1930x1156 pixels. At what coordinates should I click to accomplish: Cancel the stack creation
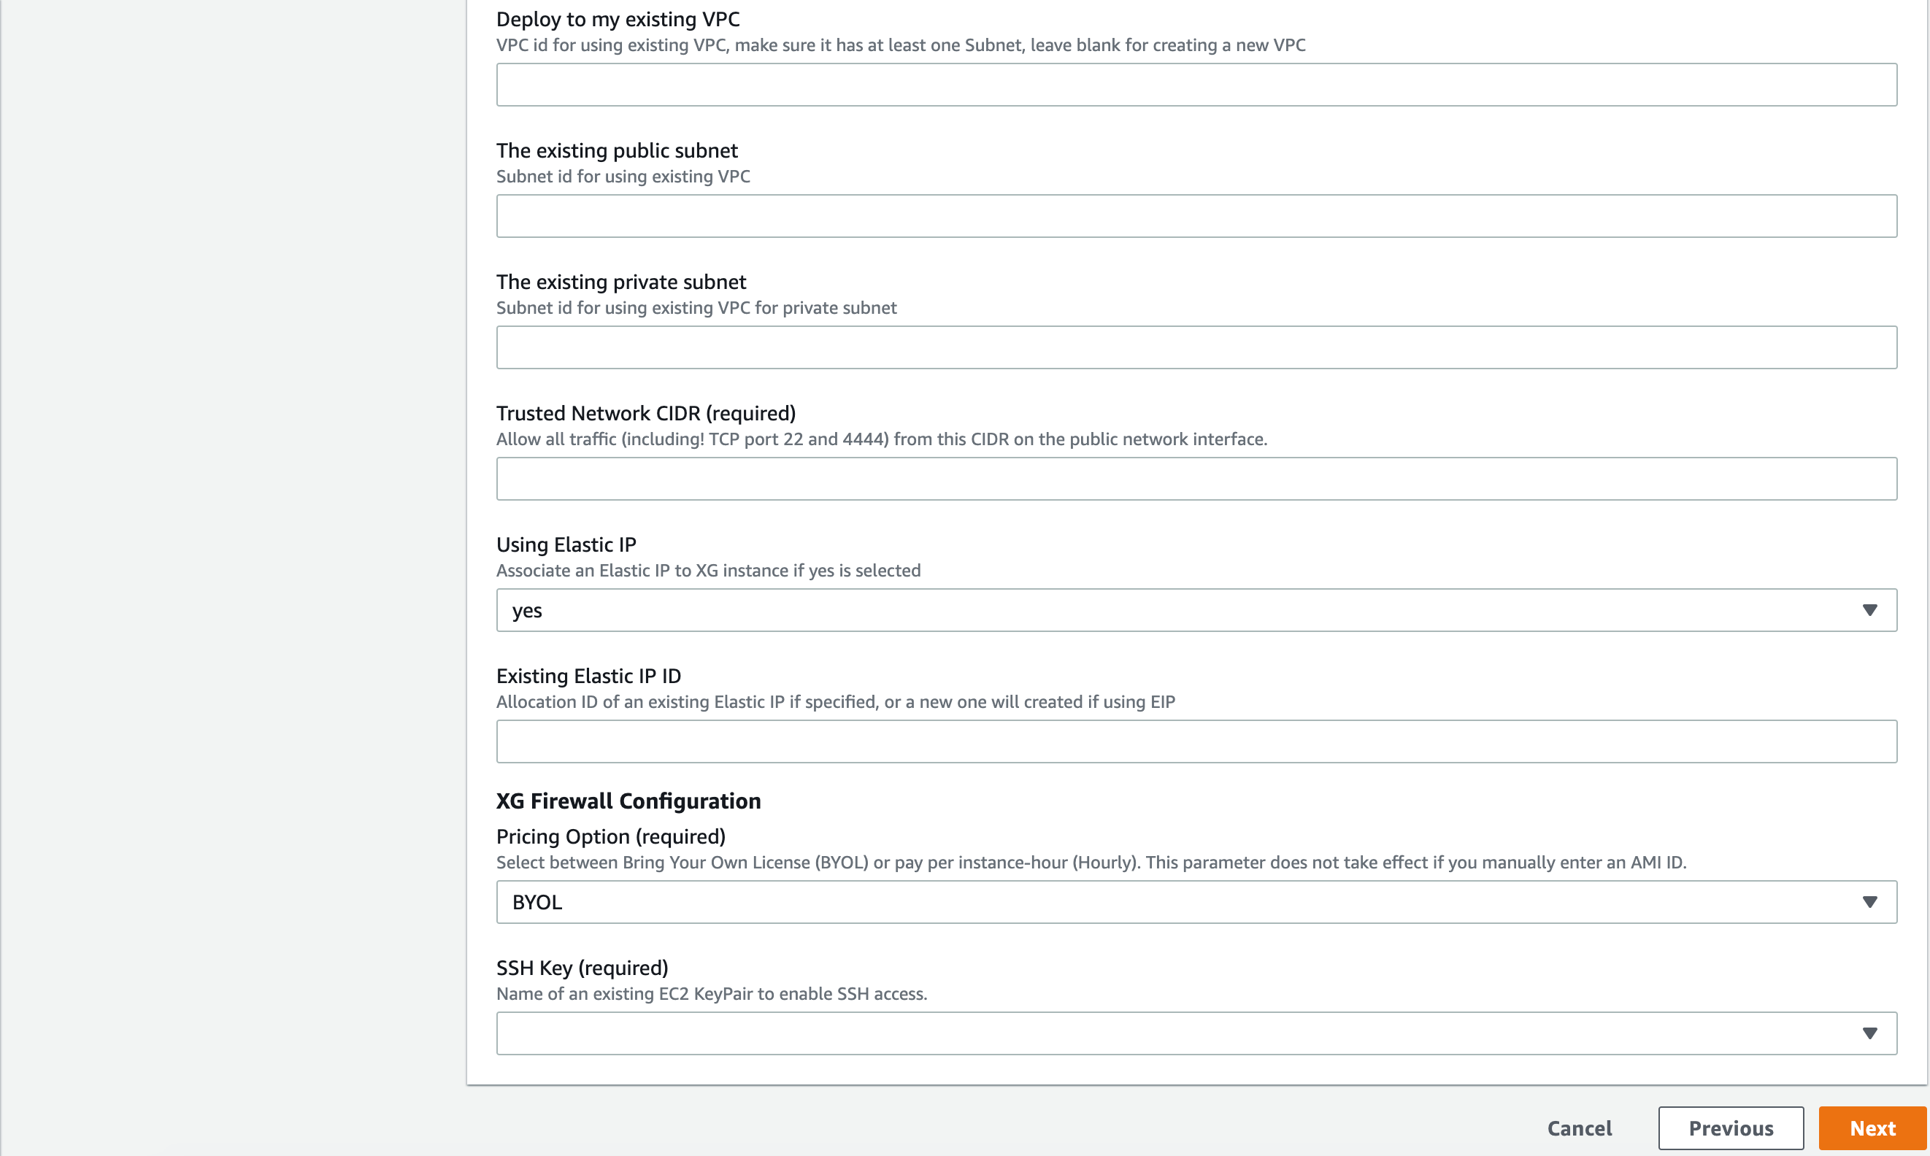(x=1579, y=1128)
